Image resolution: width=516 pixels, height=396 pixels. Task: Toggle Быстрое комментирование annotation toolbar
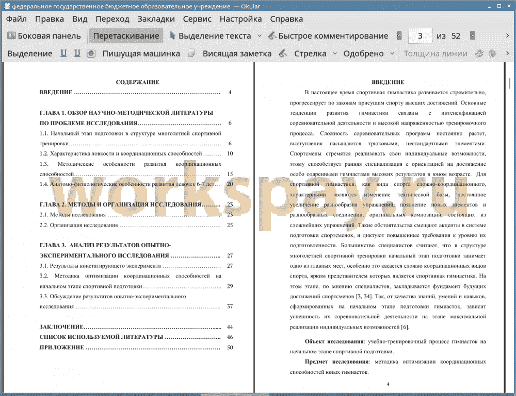click(x=328, y=36)
